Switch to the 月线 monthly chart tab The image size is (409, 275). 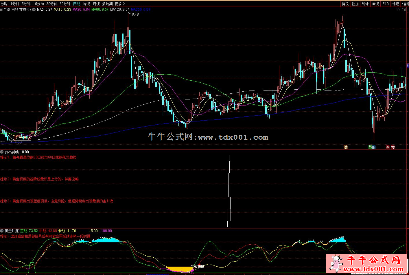(x=96, y=4)
